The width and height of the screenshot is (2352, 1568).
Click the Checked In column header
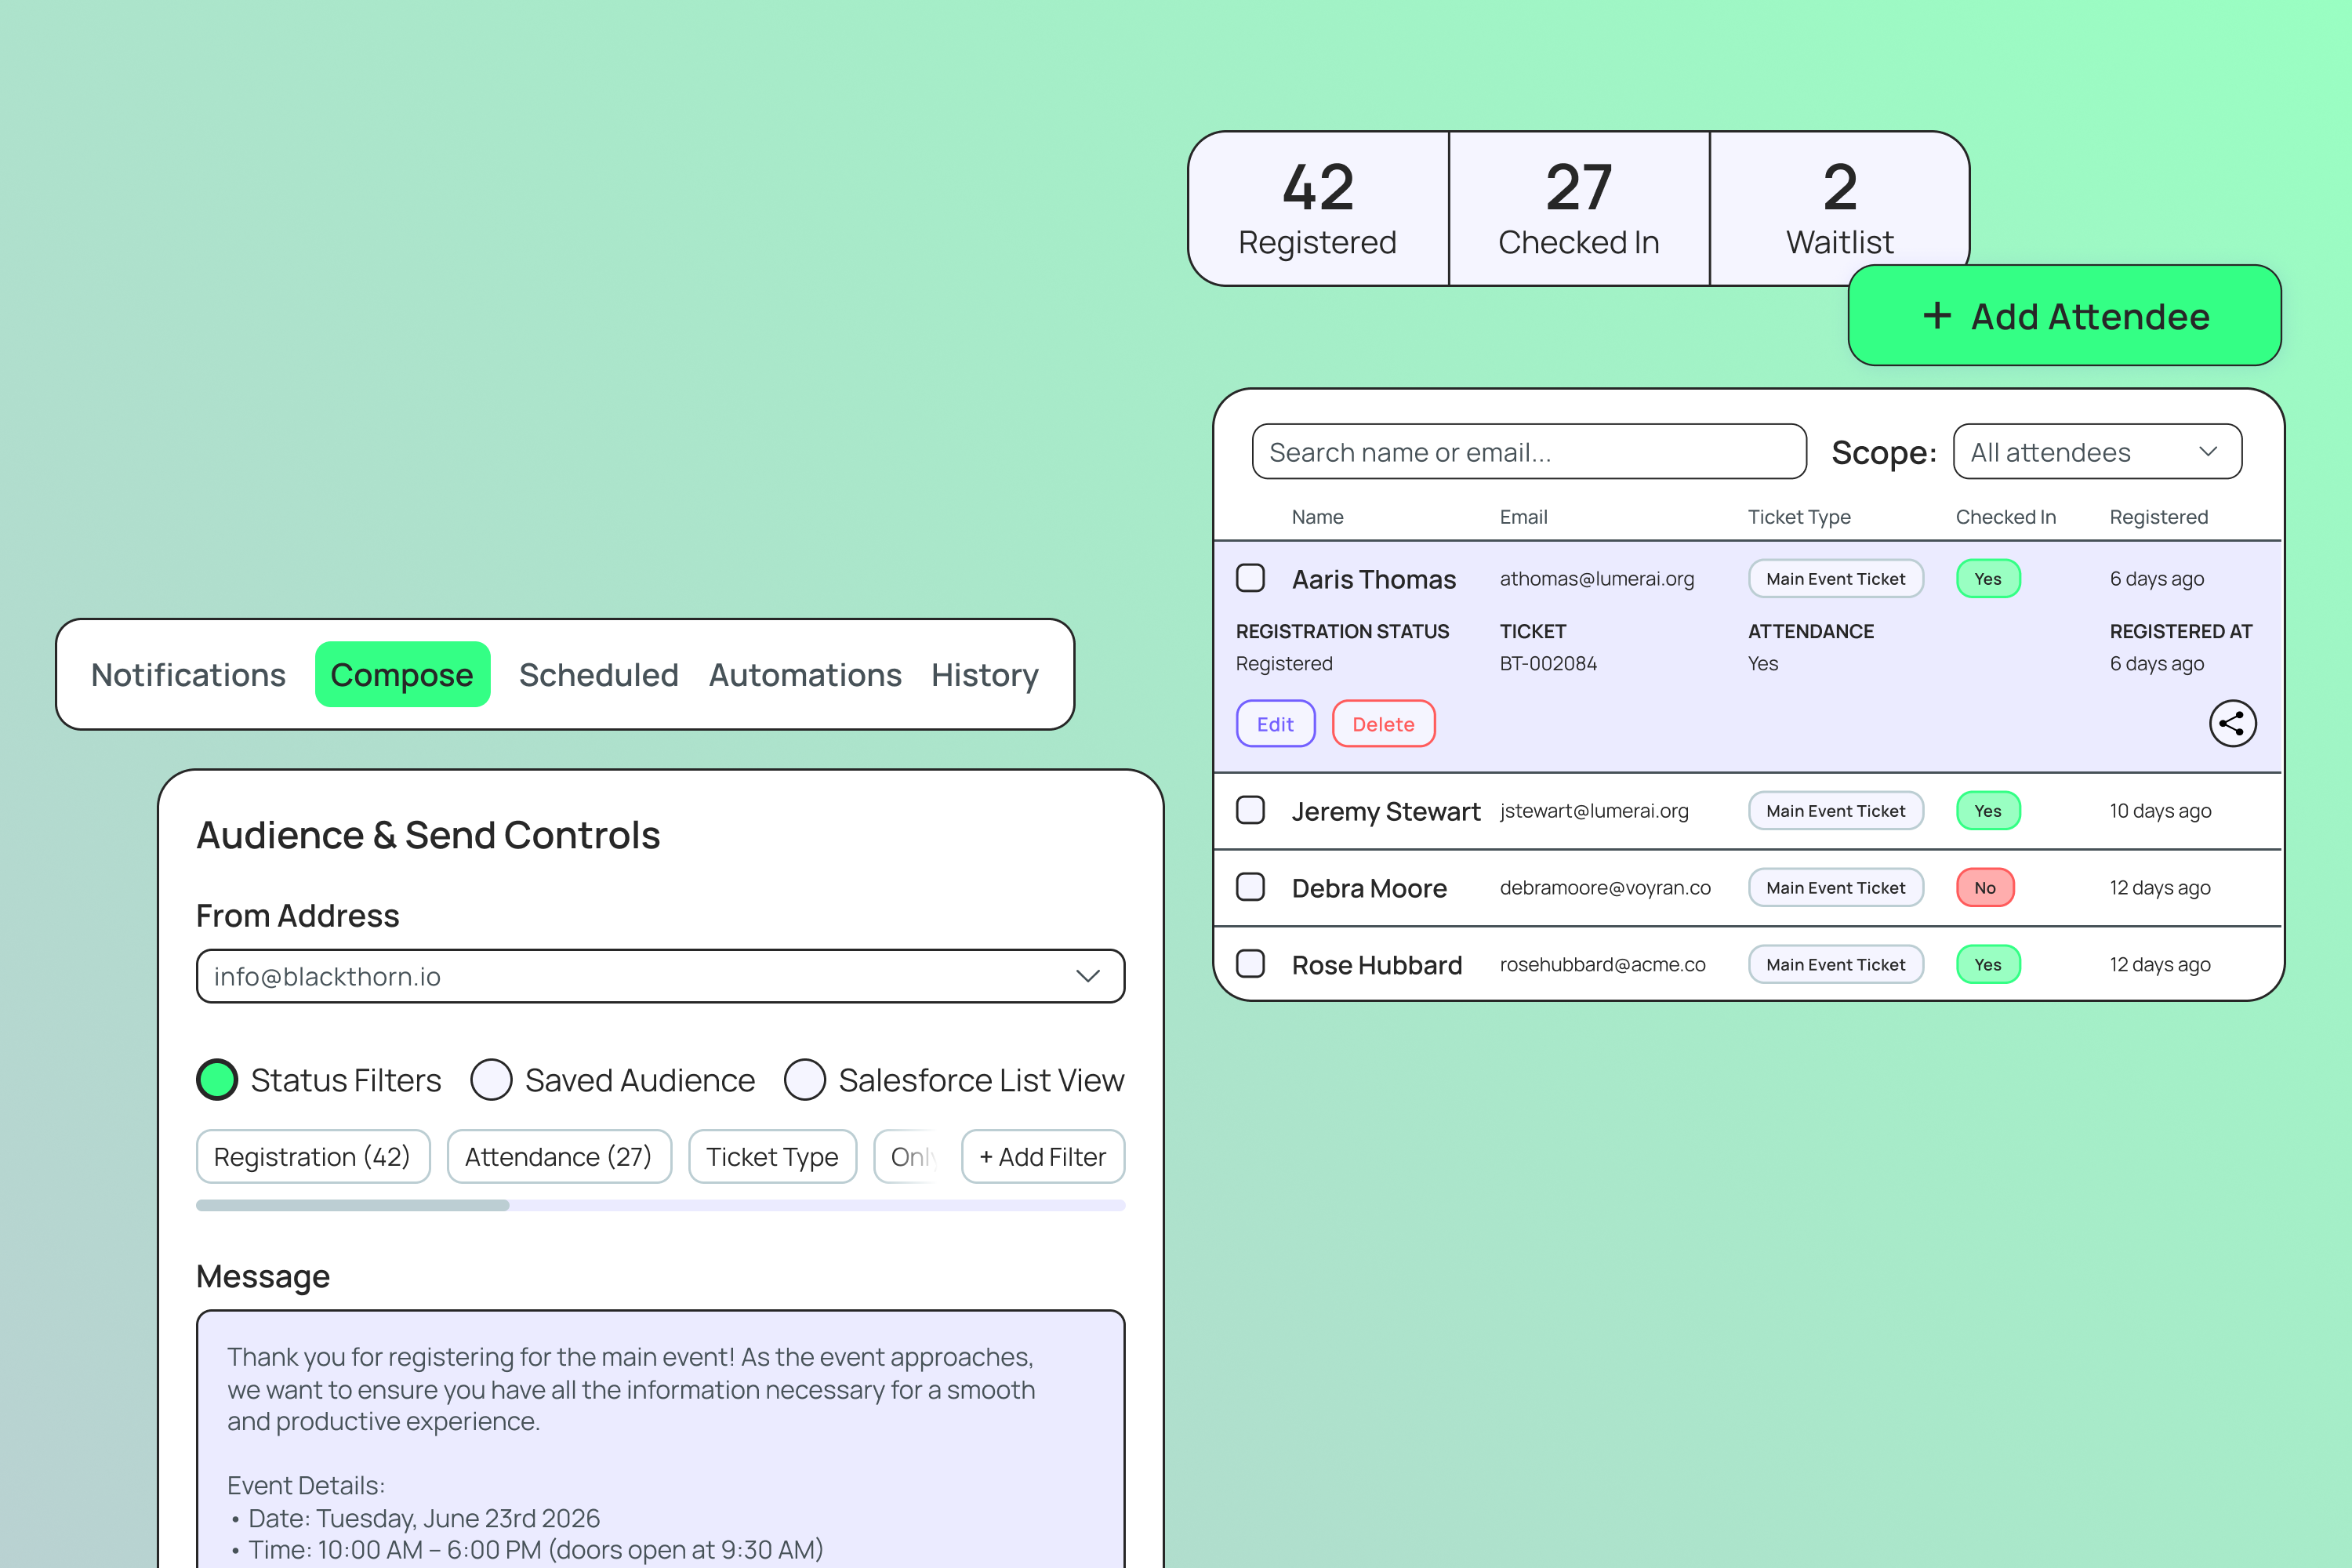pos(2005,517)
